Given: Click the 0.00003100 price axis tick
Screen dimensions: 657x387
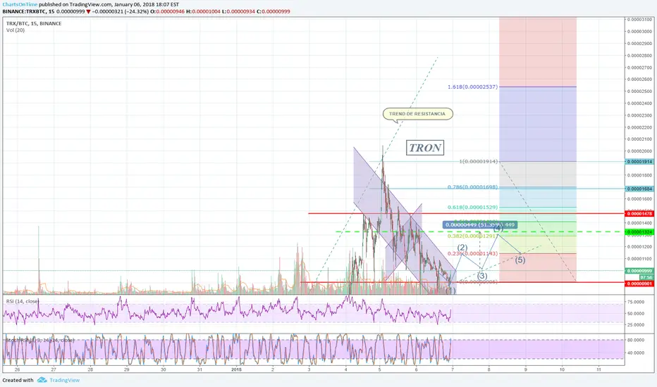Looking at the screenshot, I should pos(640,19).
